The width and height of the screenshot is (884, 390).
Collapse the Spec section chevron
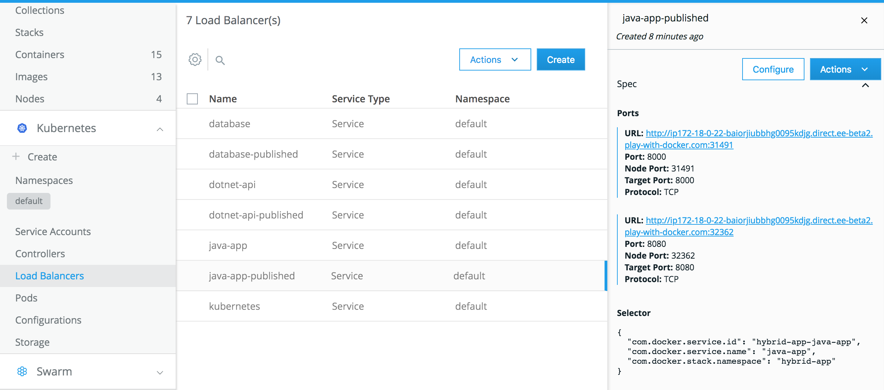click(865, 85)
